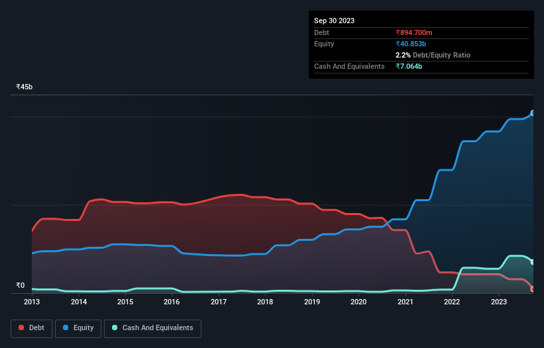
Task: Click the teal Cash And Equivalents legend dot
Action: 115,327
